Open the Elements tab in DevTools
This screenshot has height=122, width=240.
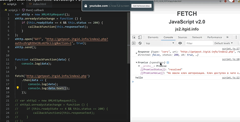[x=153, y=37]
